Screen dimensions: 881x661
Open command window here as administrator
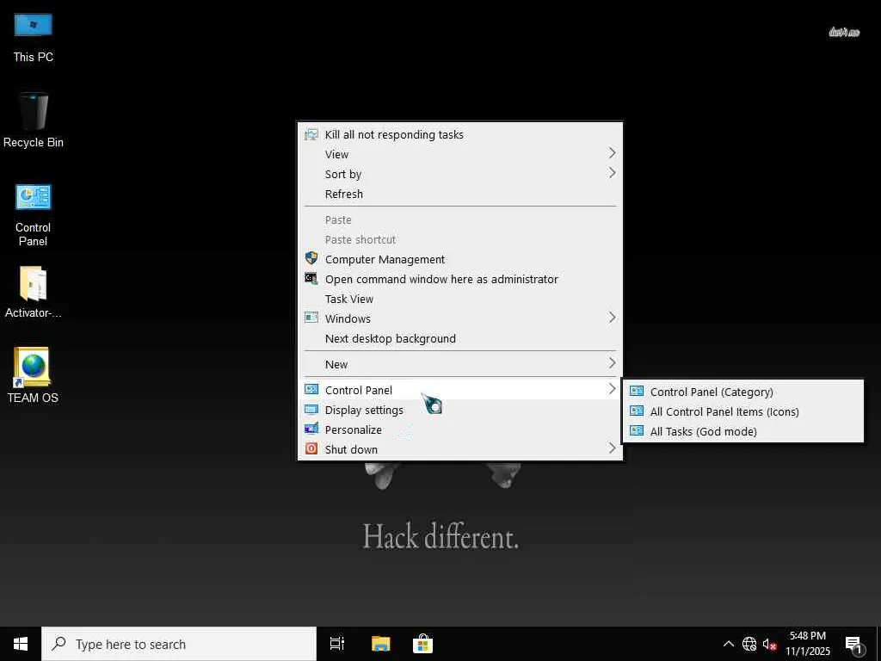(x=459, y=279)
